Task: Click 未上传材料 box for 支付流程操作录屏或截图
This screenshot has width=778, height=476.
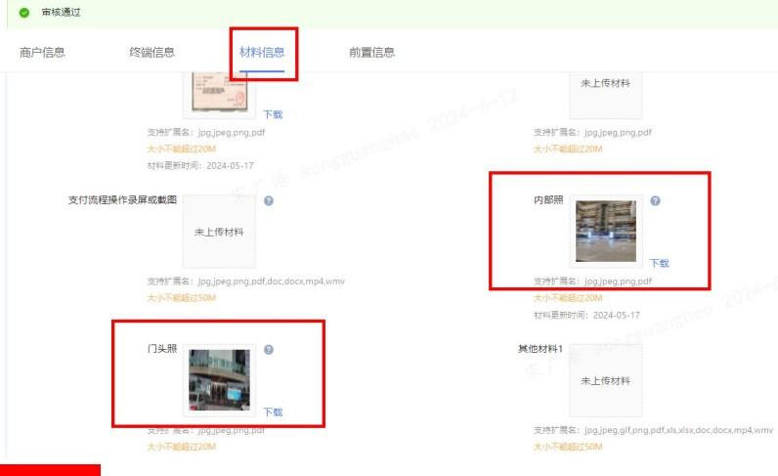Action: pos(219,232)
